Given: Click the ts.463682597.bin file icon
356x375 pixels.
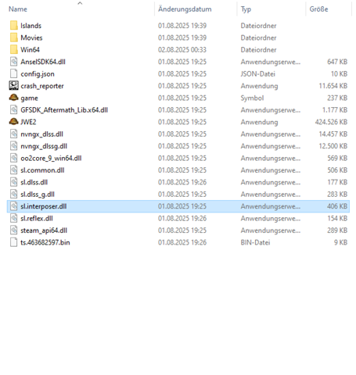Looking at the screenshot, I should point(14,242).
